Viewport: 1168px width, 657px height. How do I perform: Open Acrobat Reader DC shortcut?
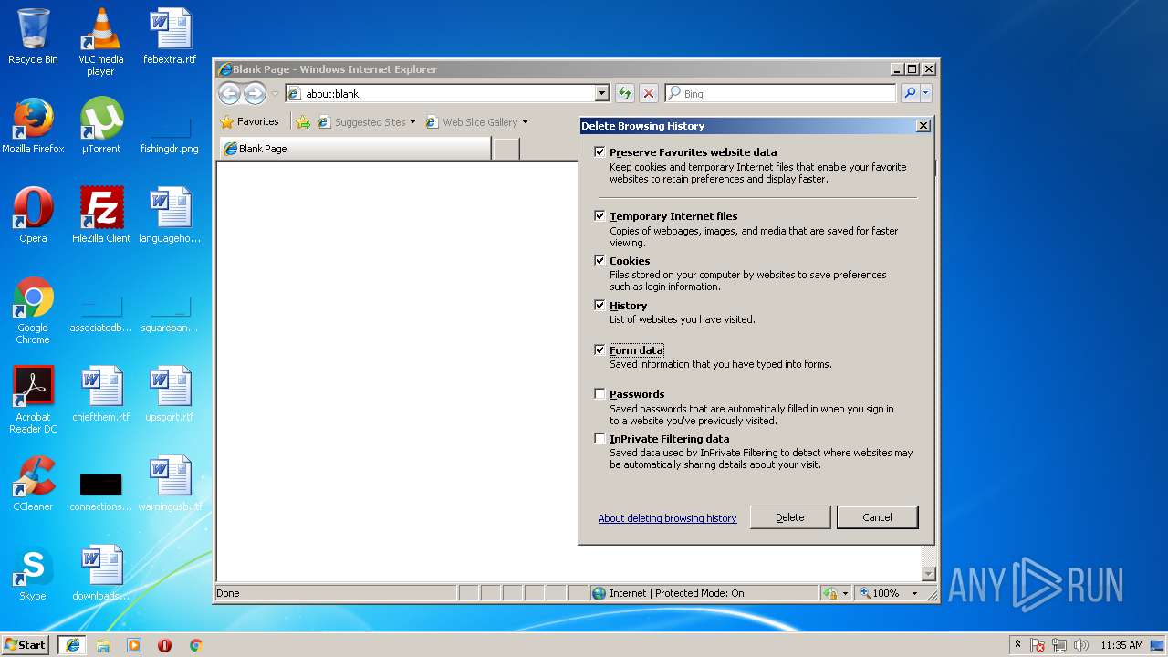33,400
